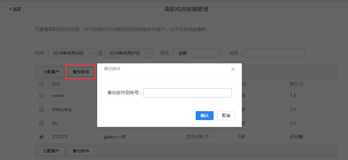348x160 pixels.
Task: Click the top 分配客户 button
Action: tap(51, 72)
